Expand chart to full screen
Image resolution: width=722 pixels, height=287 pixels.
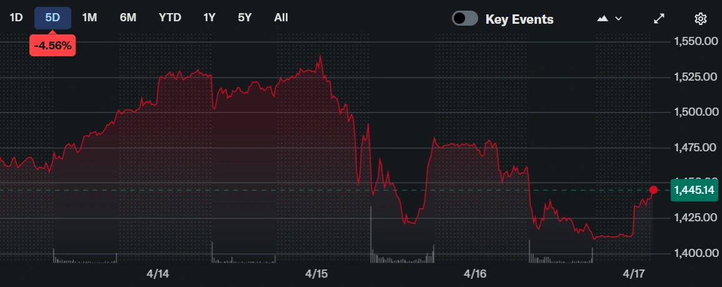pyautogui.click(x=659, y=19)
